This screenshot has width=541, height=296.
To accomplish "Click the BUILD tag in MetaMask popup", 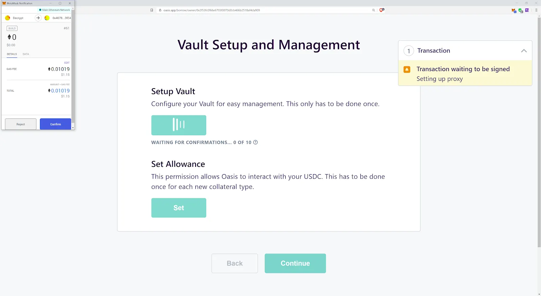I will coord(12,28).
